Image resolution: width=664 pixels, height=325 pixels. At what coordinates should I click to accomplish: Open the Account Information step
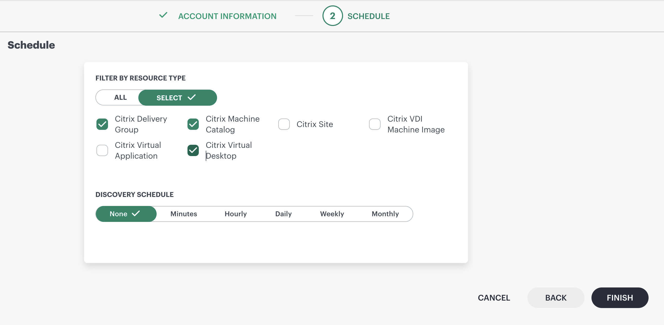pyautogui.click(x=227, y=16)
